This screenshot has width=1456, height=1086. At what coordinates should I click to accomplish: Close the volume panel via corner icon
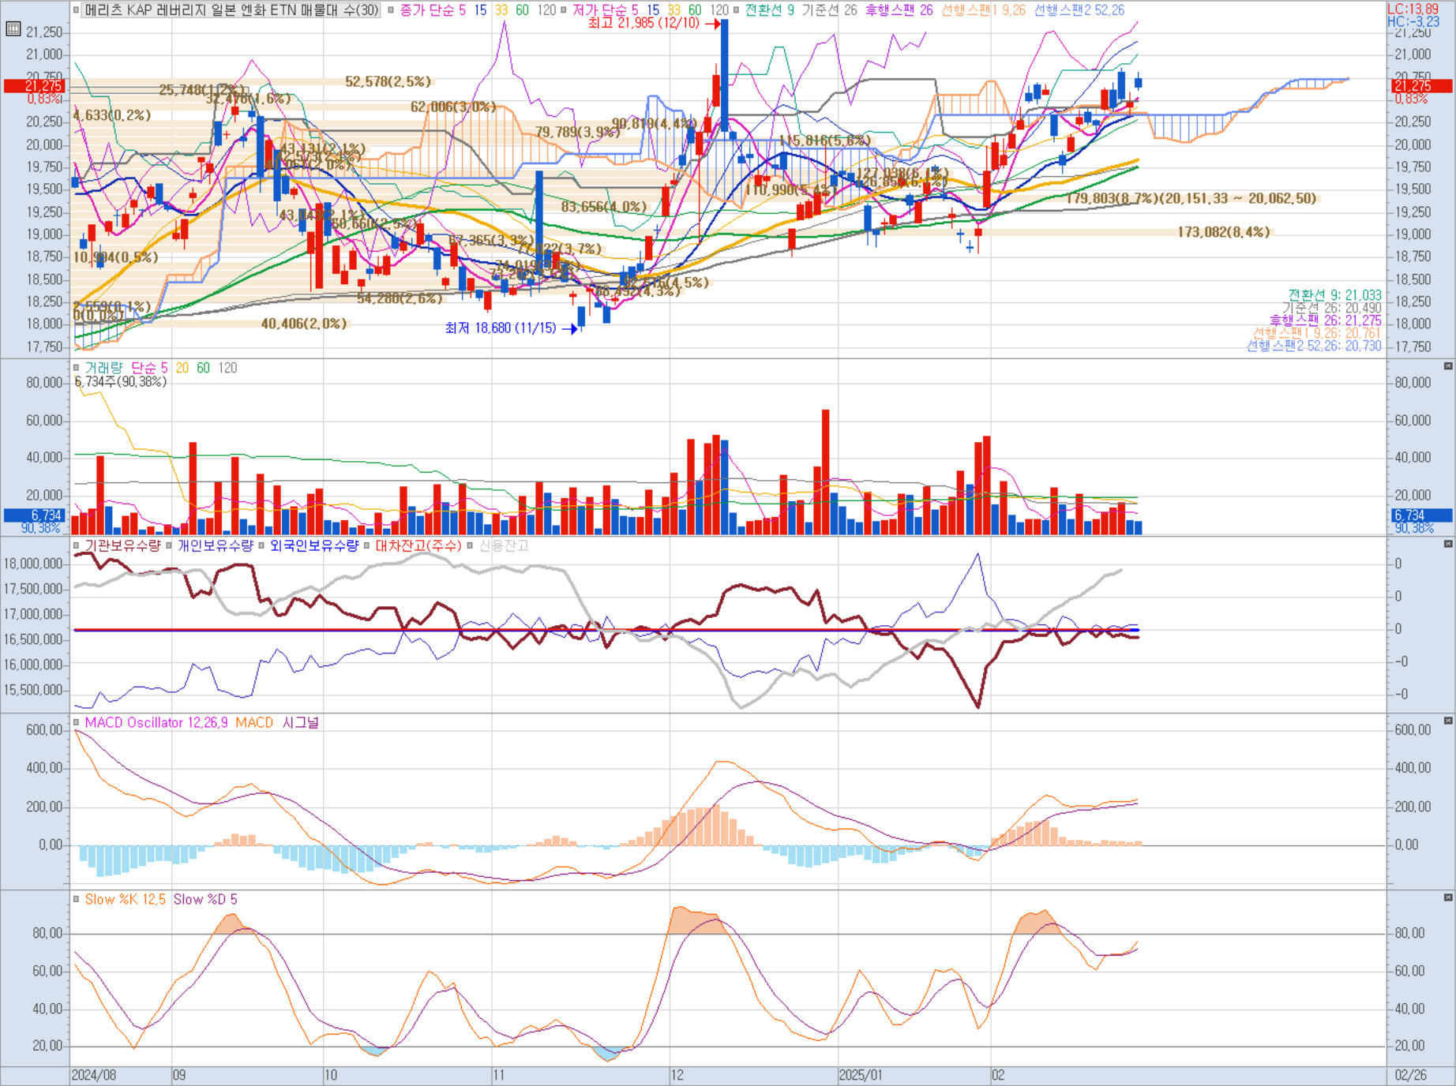[1448, 366]
